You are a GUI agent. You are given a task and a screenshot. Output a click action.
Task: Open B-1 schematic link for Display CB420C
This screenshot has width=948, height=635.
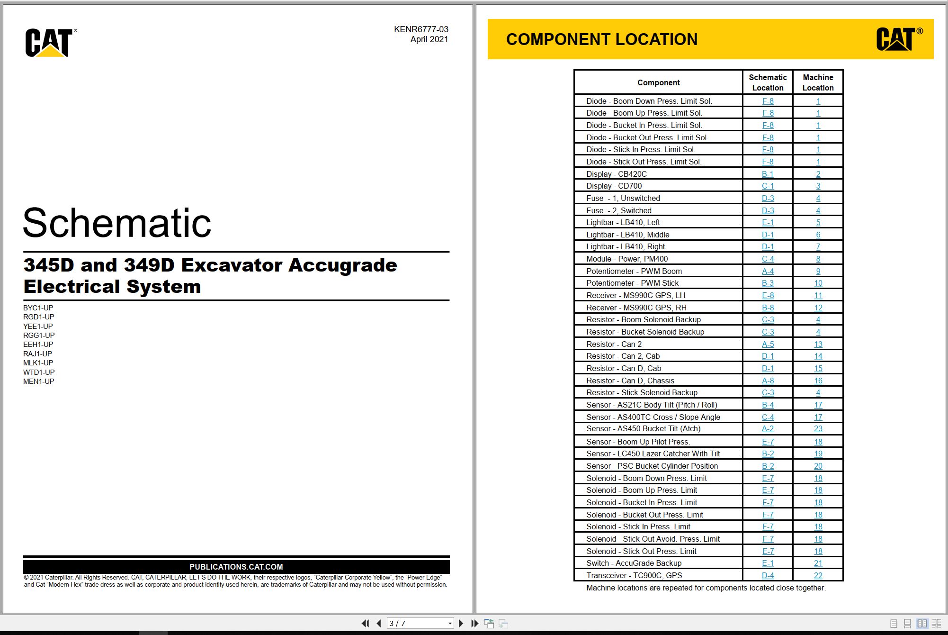point(768,174)
